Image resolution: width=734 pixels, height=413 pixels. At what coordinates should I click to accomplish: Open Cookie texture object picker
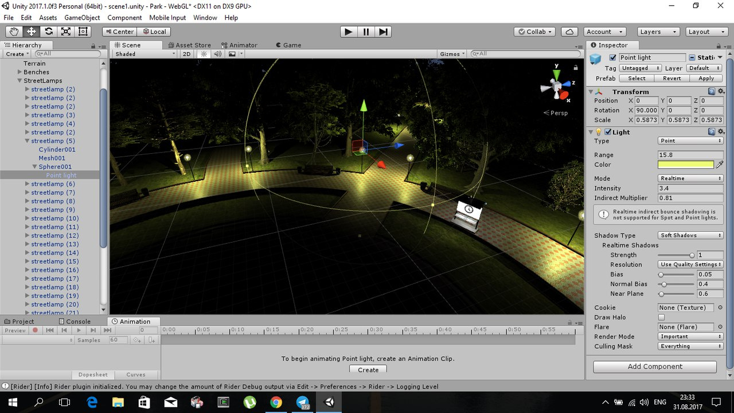720,307
